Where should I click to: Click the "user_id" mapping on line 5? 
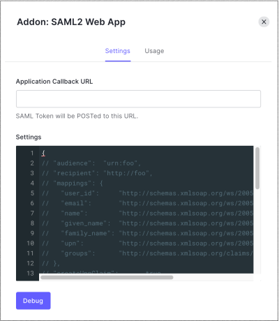click(148, 193)
